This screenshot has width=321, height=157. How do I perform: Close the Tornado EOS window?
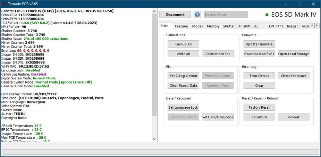313,4
